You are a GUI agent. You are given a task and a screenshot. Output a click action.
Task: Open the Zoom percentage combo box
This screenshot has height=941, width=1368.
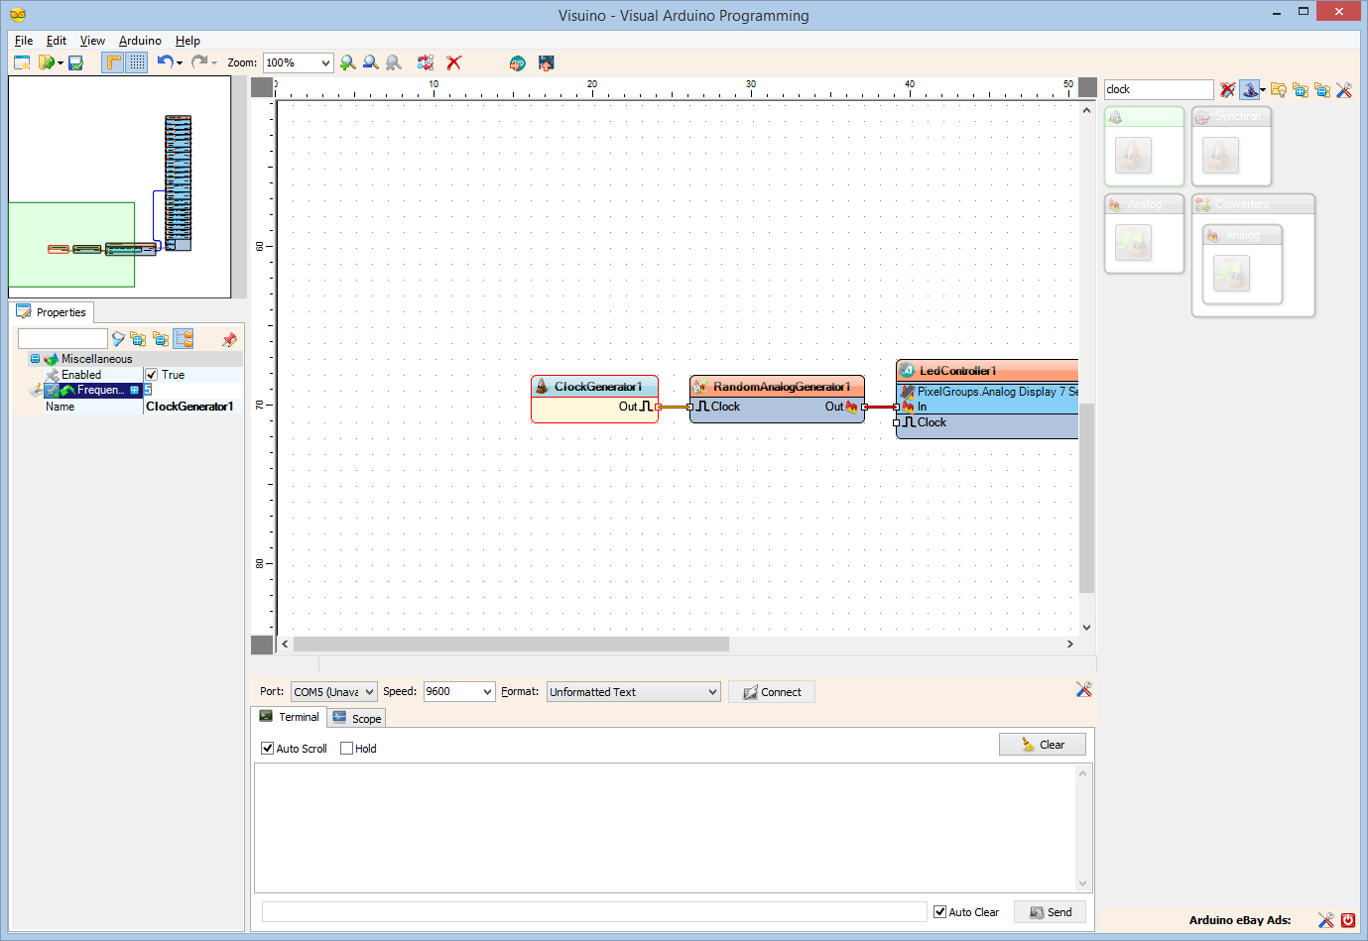pos(298,62)
